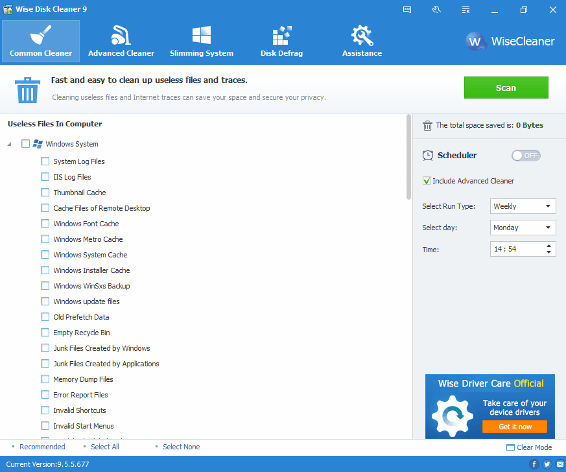Check Windows WinSxs Backup
Viewport: 566px width, 472px height.
(45, 286)
